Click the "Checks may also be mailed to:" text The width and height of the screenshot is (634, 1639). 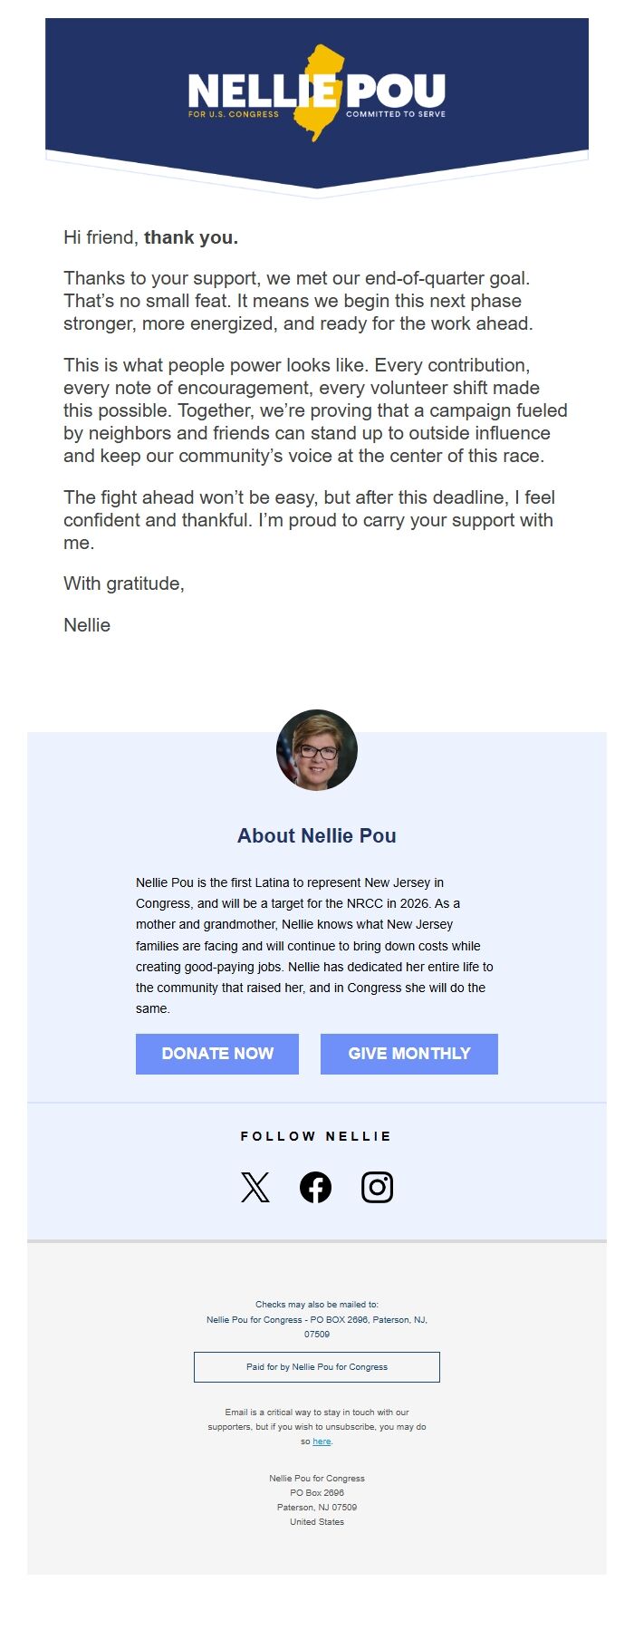(317, 1305)
